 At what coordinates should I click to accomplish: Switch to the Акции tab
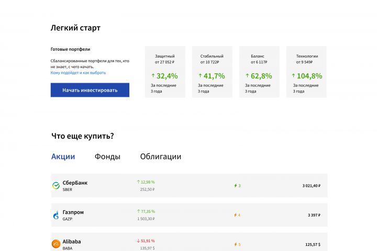point(63,156)
